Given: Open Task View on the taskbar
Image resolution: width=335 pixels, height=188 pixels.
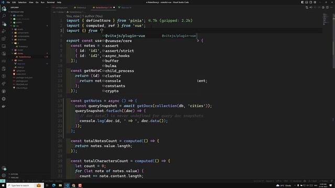Looking at the screenshot, I should click(x=47, y=185).
